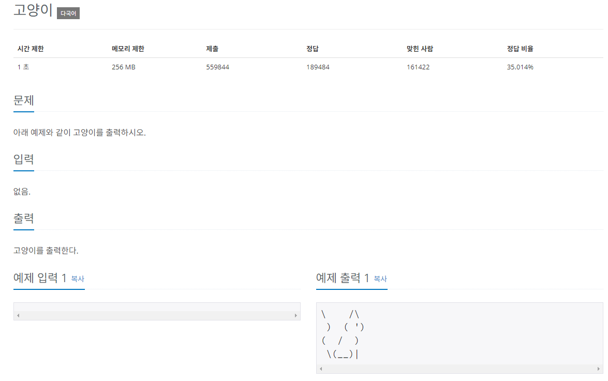Copy example input via 예제 입력 1 복사 link

coord(78,279)
